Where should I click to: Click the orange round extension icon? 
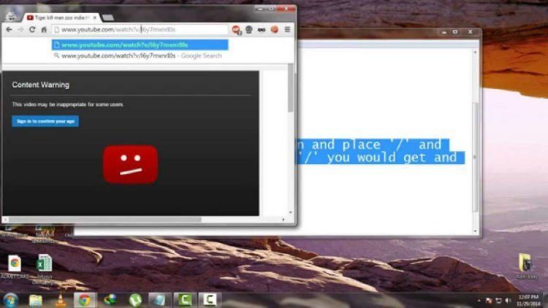[274, 30]
